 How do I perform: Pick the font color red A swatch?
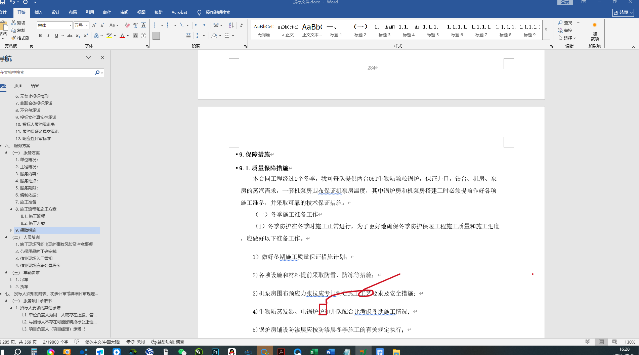pos(122,36)
